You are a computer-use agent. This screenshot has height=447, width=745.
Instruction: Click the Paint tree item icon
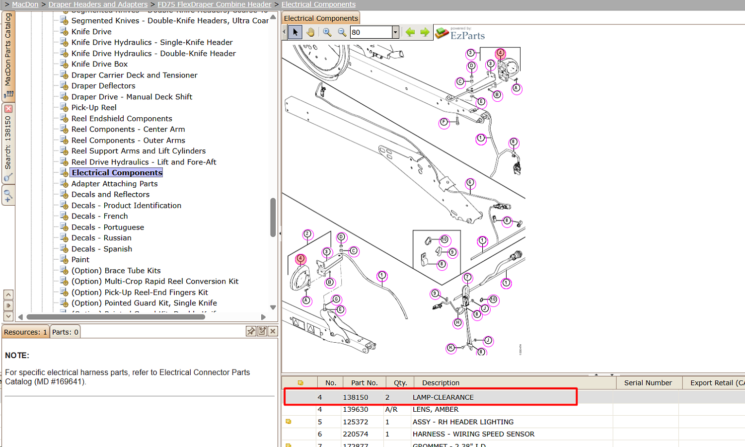[65, 259]
